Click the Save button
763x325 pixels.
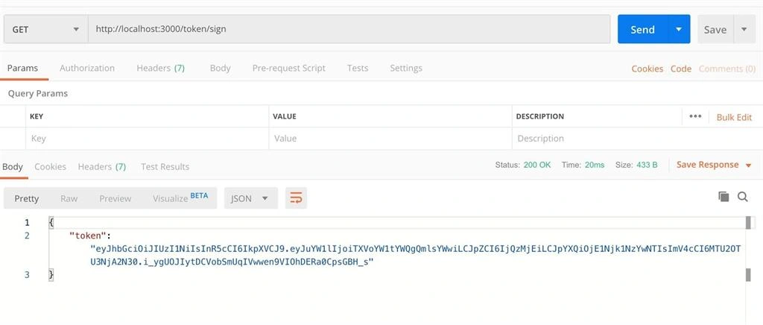[x=715, y=29]
